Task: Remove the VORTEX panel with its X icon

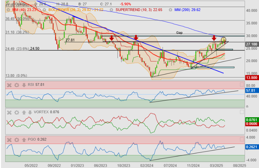Action: click(x=9, y=113)
